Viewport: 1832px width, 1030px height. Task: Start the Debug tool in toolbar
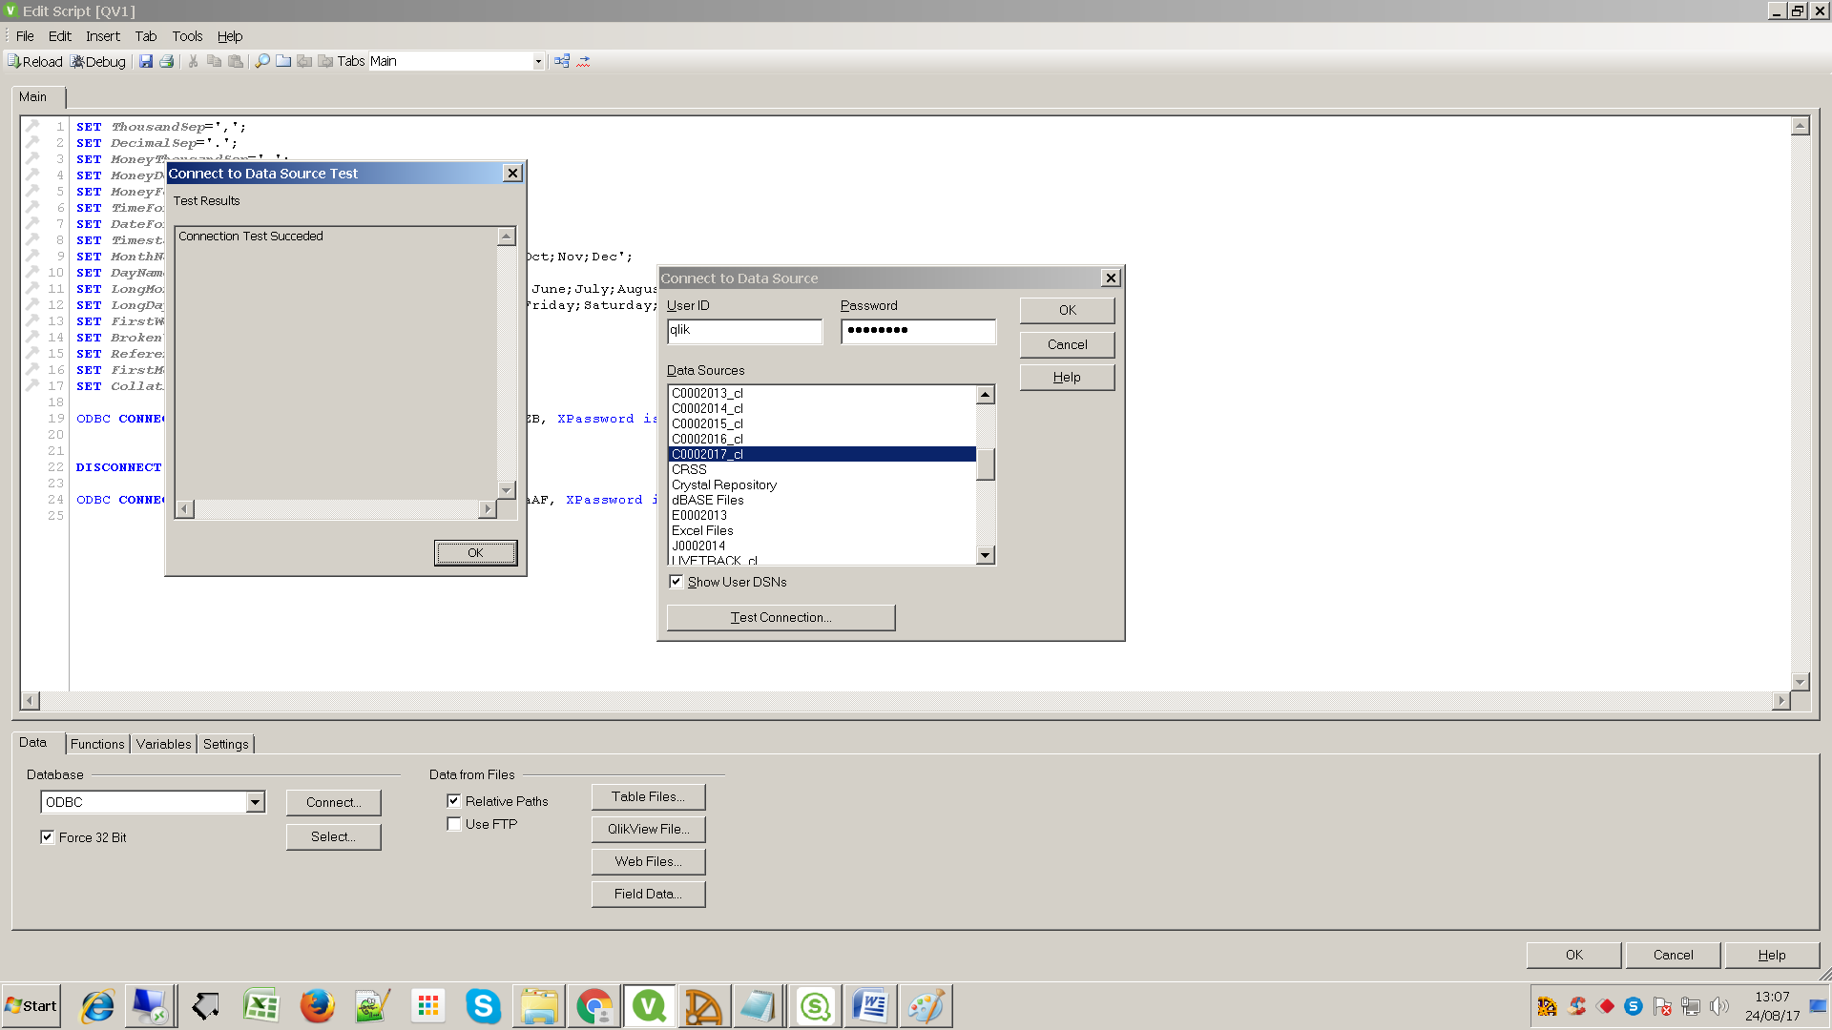[x=98, y=61]
